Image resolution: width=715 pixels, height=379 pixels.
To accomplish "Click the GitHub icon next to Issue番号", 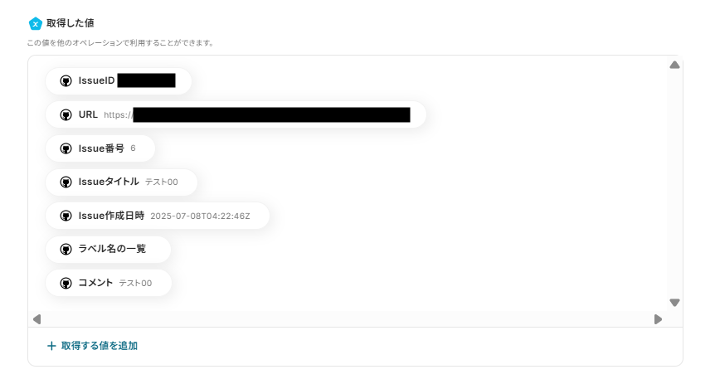I will tap(66, 148).
